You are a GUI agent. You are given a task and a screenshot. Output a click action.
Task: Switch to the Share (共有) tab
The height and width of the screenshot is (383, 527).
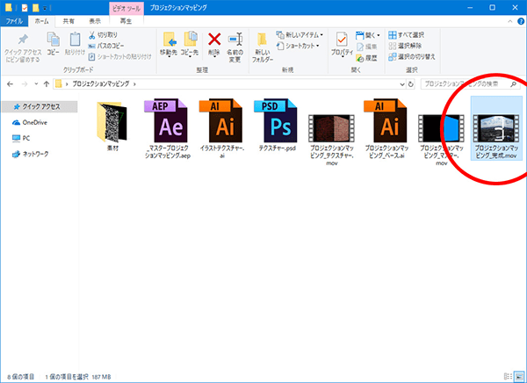click(69, 21)
